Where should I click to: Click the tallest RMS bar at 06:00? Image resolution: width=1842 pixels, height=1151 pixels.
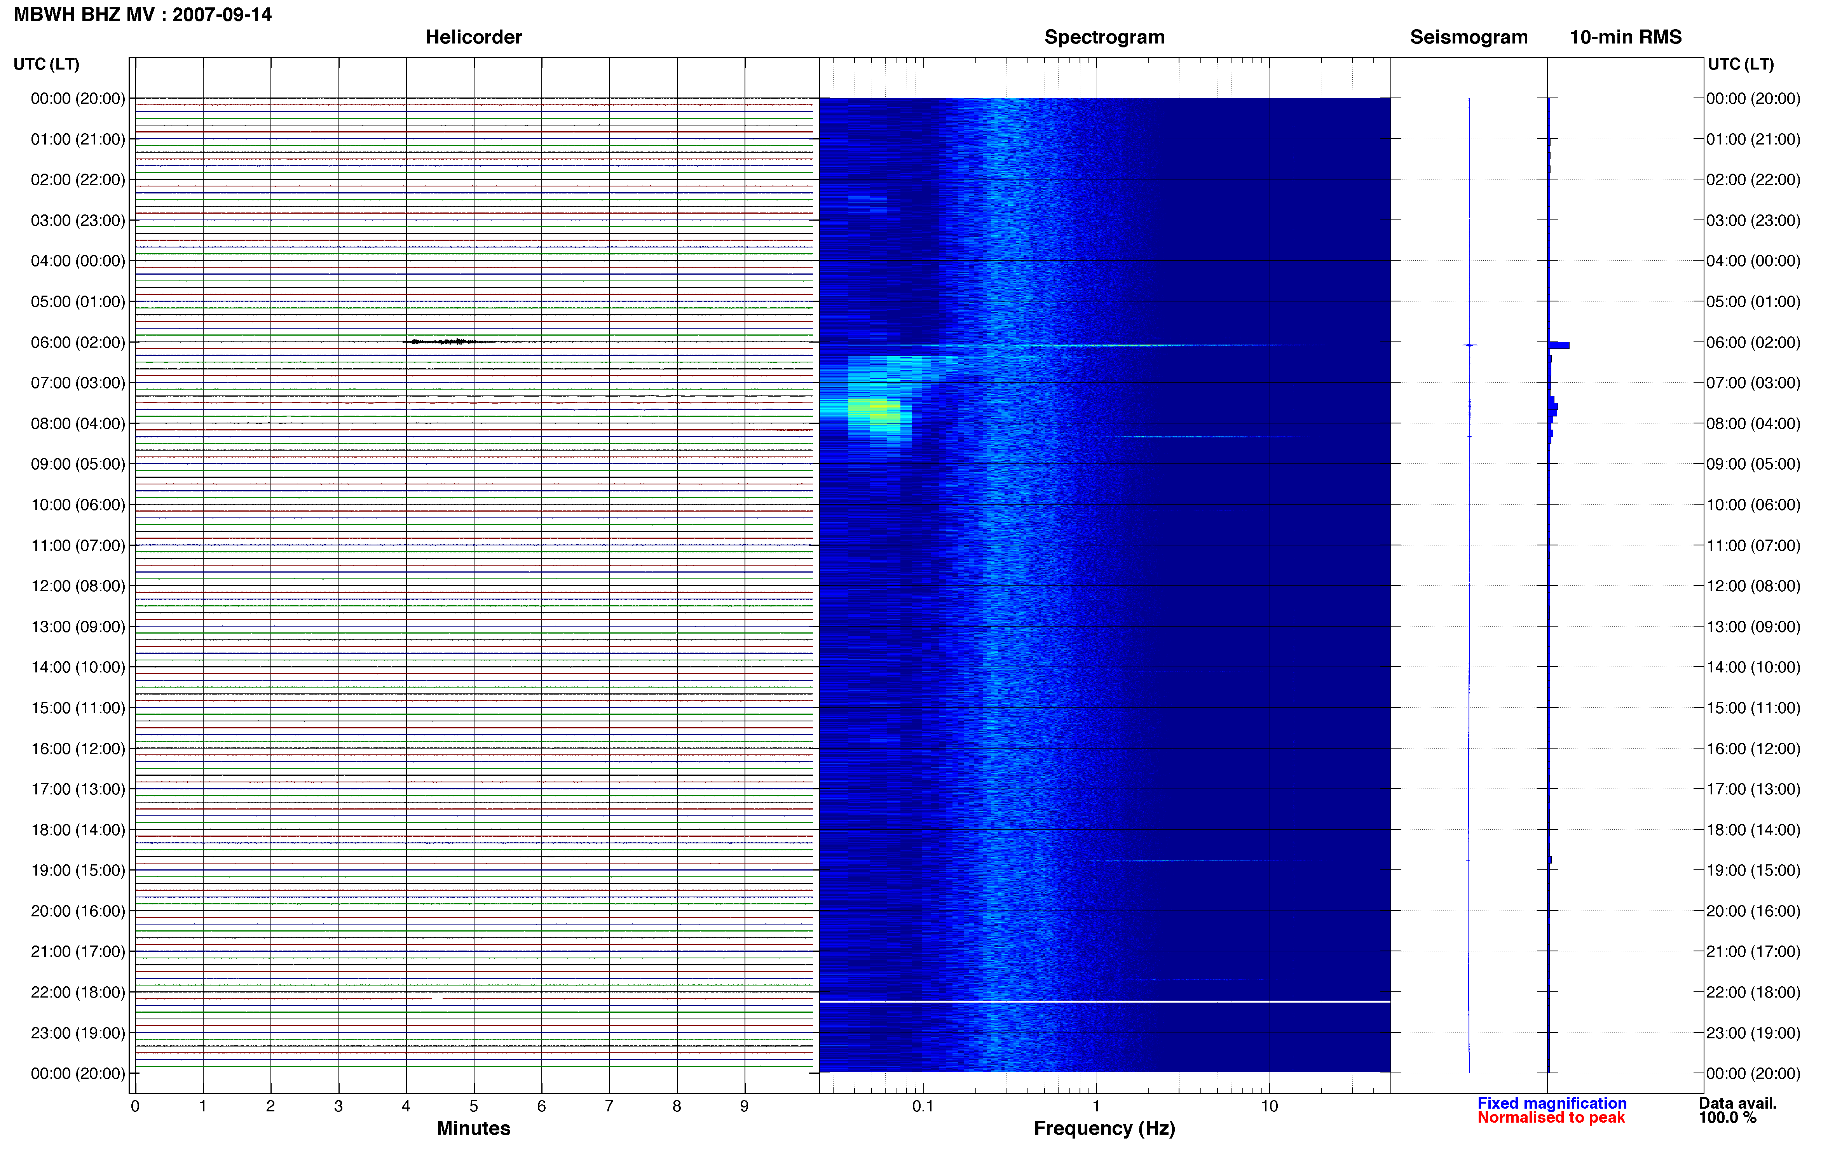(x=1559, y=346)
